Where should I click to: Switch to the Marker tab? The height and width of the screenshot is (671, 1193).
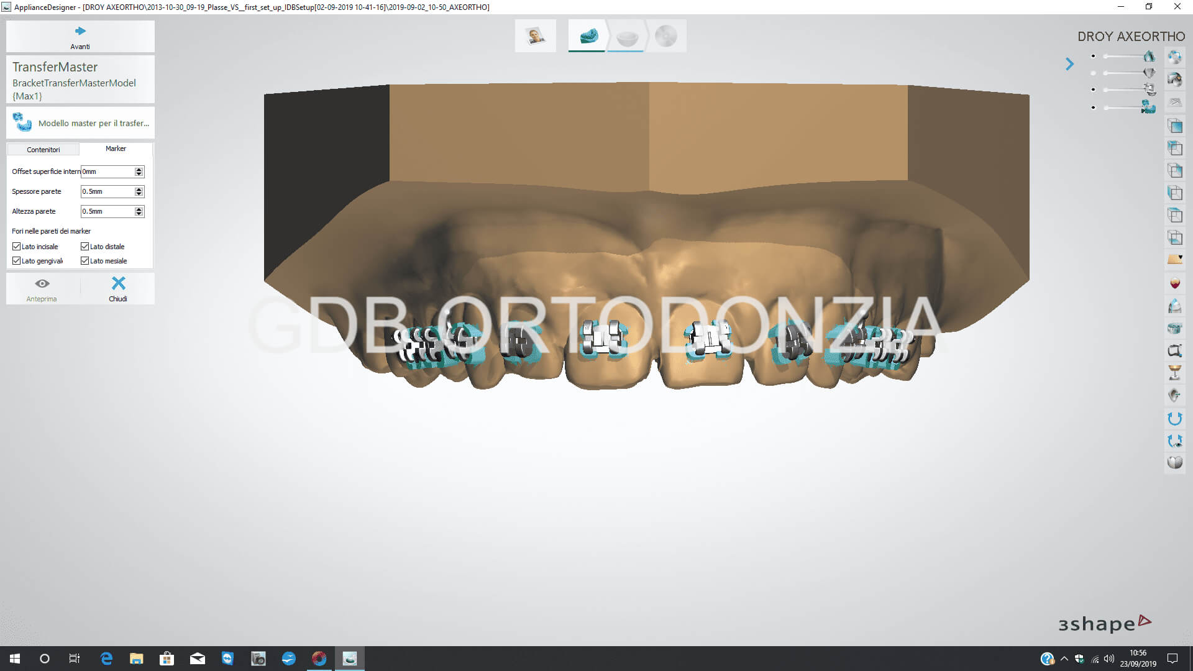coord(116,149)
